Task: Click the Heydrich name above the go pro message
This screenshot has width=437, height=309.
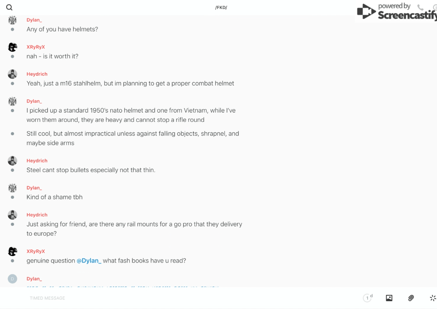Action: 37,215
